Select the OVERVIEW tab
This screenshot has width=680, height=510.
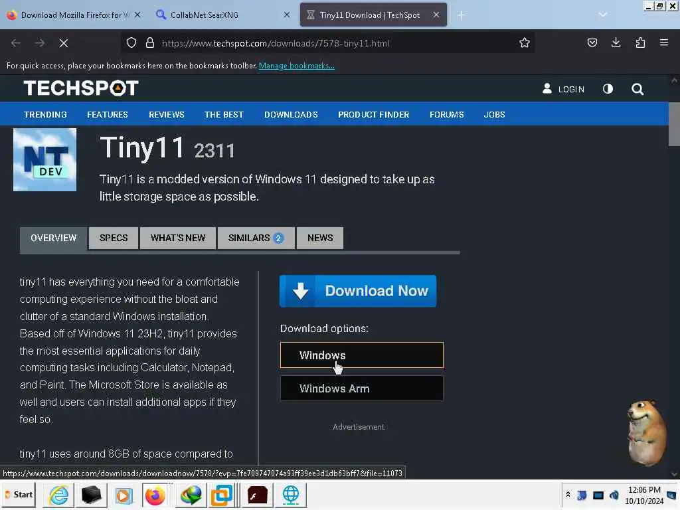coord(53,238)
